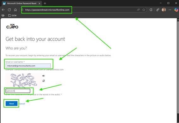Reload the page with the refresh icon

pyautogui.click(x=9, y=10)
